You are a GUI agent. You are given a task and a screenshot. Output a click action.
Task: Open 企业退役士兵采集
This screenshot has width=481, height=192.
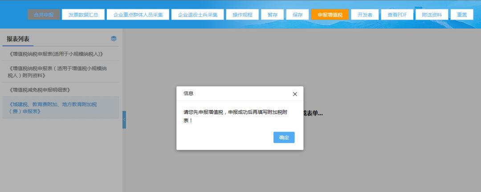click(198, 15)
